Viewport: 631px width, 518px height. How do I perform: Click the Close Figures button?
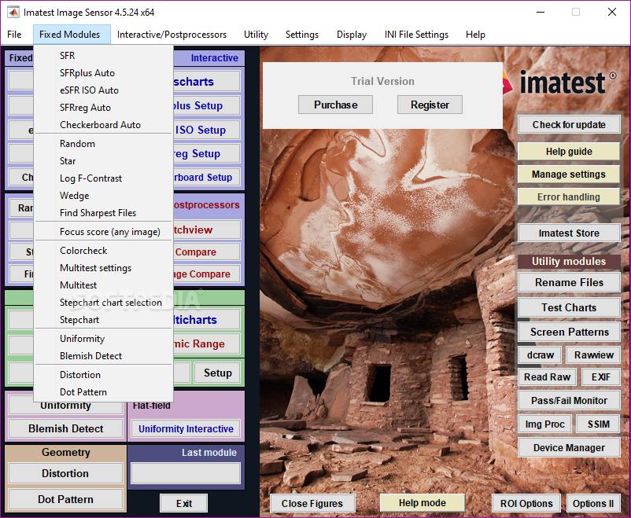pyautogui.click(x=312, y=504)
